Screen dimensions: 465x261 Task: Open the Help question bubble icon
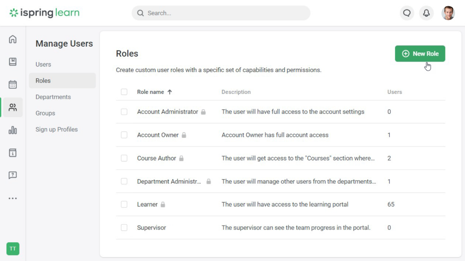tap(13, 175)
